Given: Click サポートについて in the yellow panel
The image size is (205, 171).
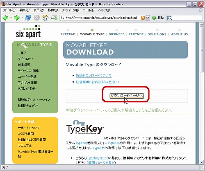Looking at the screenshot, I should [29, 128].
